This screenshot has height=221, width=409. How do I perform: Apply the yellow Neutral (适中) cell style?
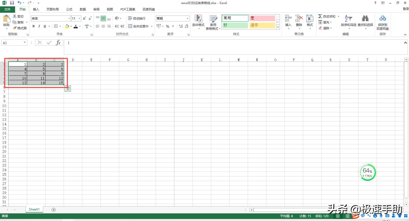click(x=262, y=25)
